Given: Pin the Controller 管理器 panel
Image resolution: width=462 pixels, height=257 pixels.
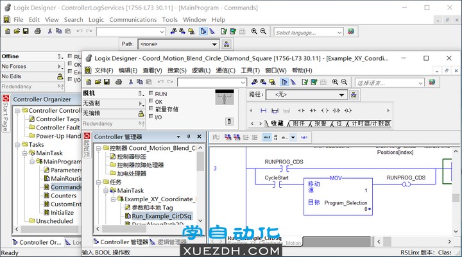Looking at the screenshot, I should [x=189, y=137].
